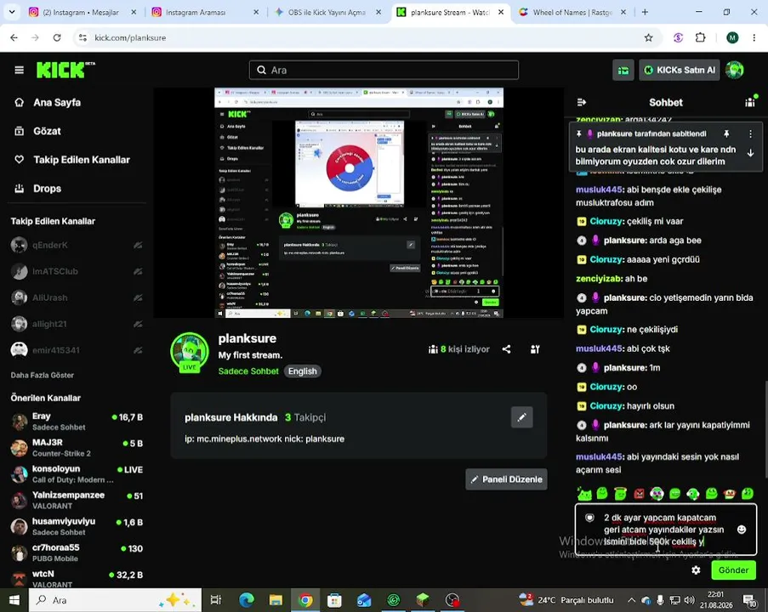Open recommended channel MAJ3R
The image size is (768, 612).
(x=77, y=447)
